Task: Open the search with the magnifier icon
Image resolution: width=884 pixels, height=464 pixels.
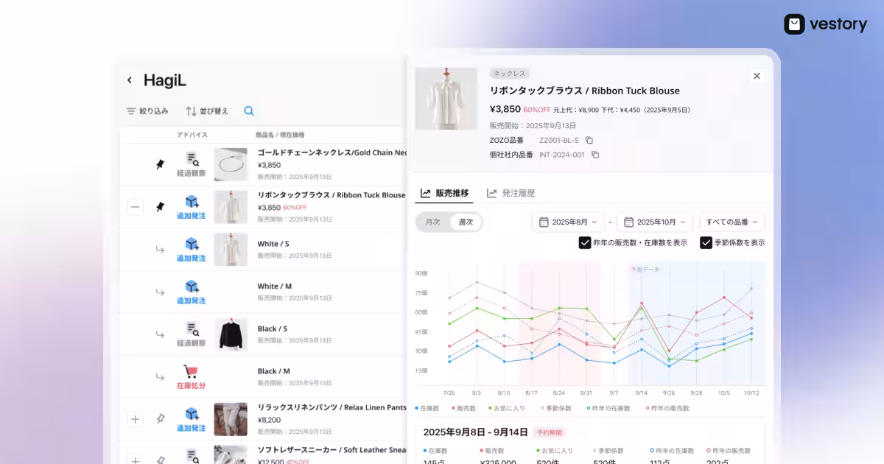Action: pos(248,110)
